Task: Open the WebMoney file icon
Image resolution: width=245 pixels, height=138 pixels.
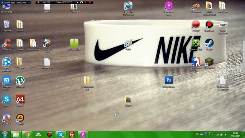Action: 47,63
